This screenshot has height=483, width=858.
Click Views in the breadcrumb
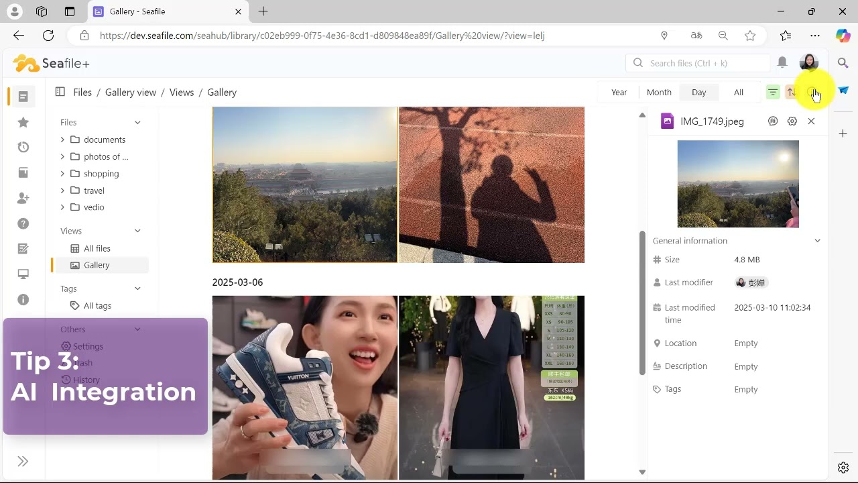pyautogui.click(x=182, y=93)
